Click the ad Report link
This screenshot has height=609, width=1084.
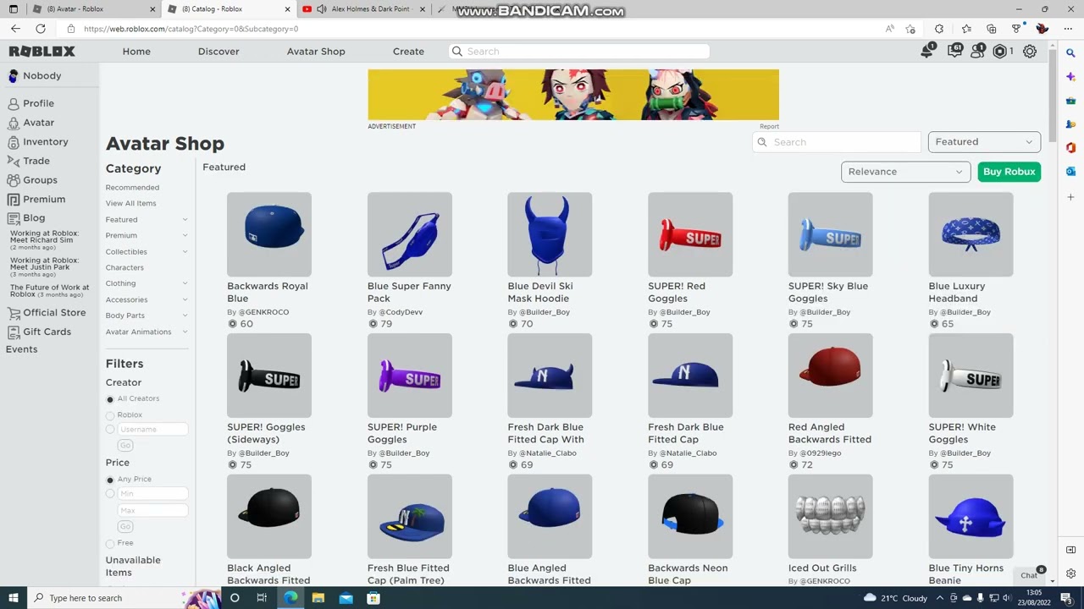(x=769, y=127)
